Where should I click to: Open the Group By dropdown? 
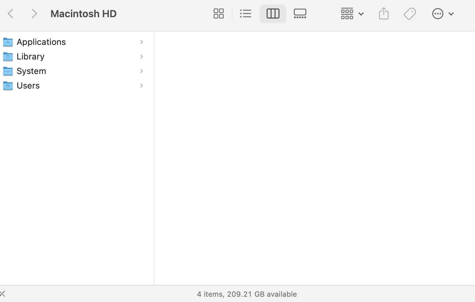click(x=352, y=14)
